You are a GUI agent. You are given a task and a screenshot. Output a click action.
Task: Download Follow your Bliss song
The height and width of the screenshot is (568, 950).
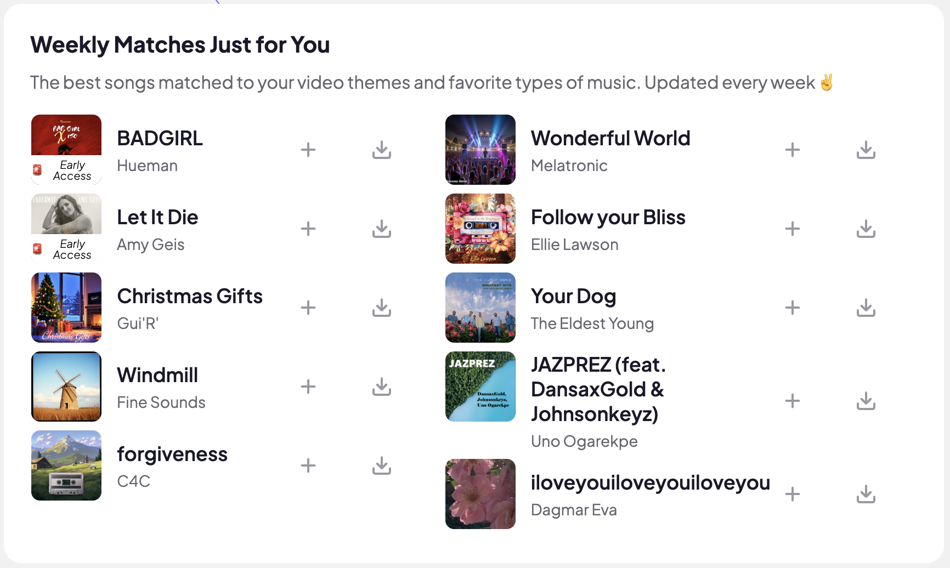[866, 229]
